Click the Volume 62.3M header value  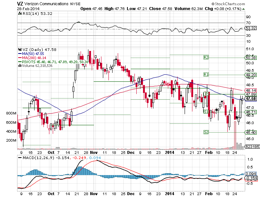pos(189,9)
